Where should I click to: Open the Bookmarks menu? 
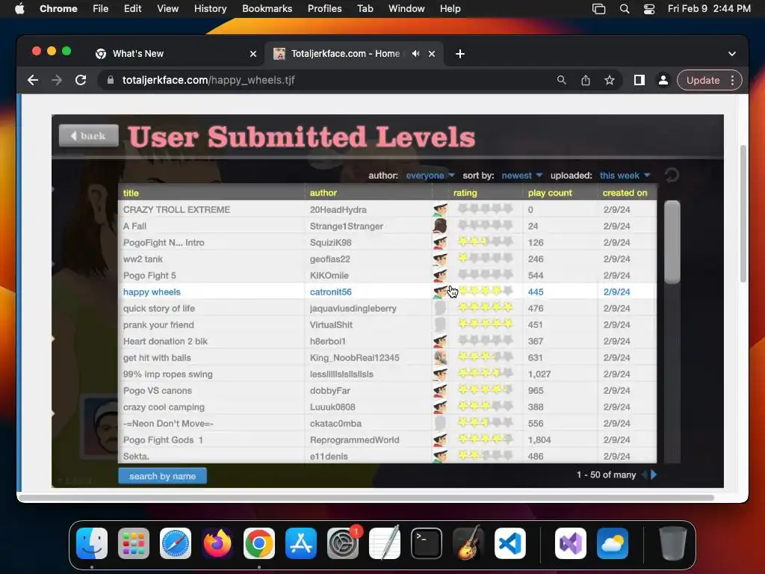[267, 9]
